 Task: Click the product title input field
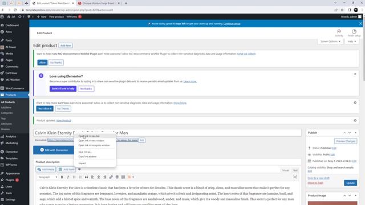[167, 133]
